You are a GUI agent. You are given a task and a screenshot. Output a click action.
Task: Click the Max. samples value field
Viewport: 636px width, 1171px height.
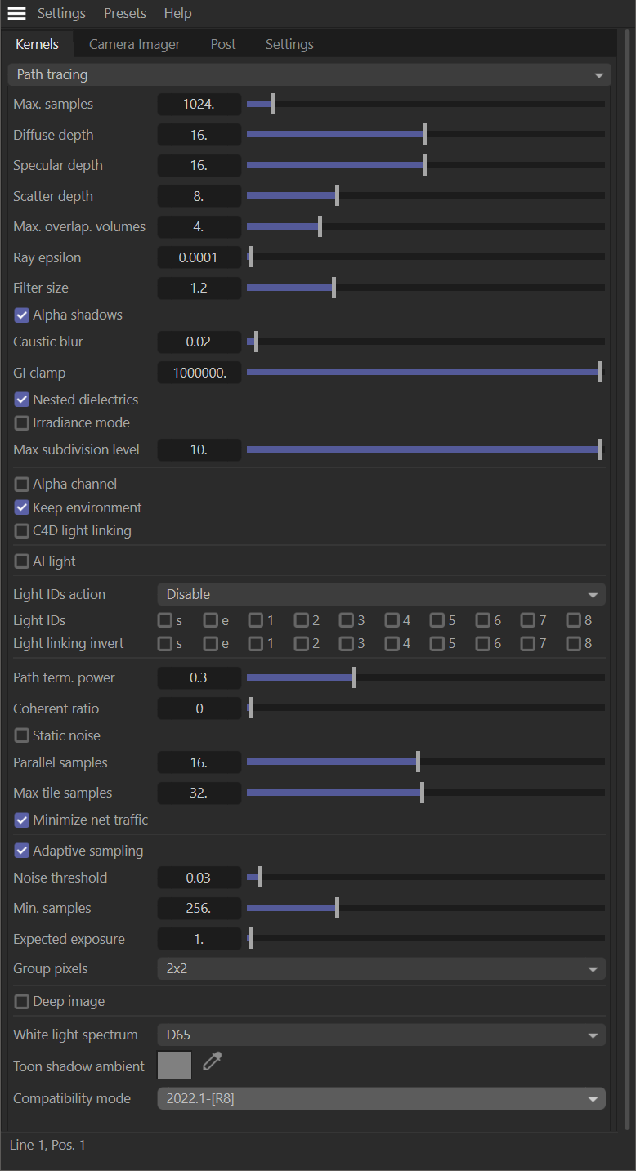click(199, 105)
